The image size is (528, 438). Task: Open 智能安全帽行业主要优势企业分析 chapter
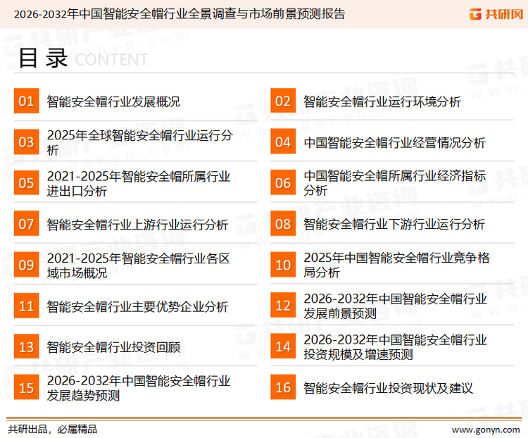(x=137, y=306)
